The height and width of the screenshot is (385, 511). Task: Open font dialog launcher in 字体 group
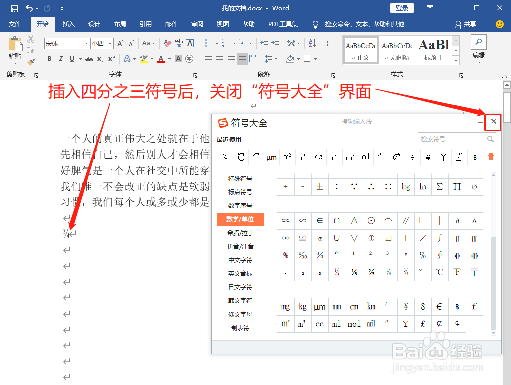click(x=195, y=75)
